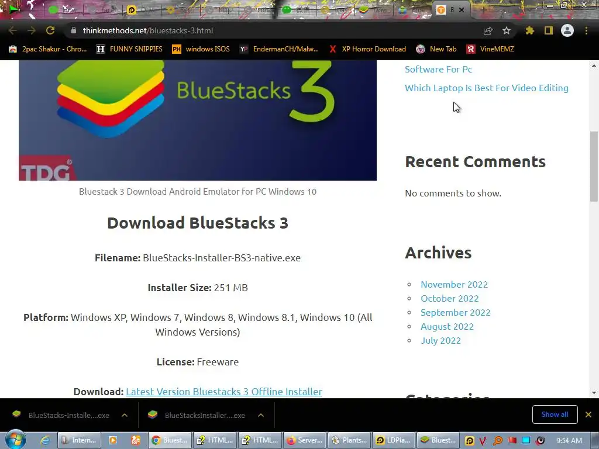Open the August 2022 archive
Image resolution: width=599 pixels, height=449 pixels.
click(x=447, y=326)
